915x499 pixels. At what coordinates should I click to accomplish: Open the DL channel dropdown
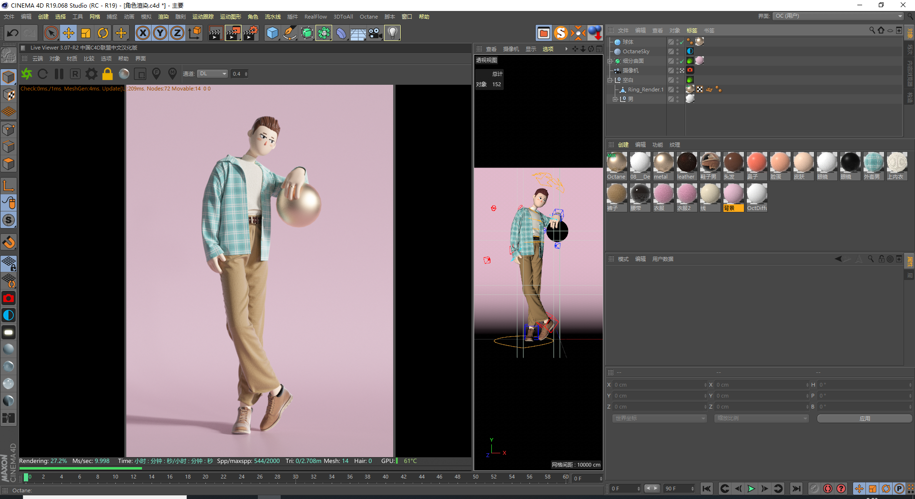[x=213, y=74]
